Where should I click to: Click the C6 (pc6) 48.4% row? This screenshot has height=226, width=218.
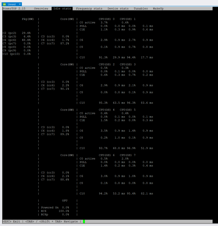coord(17,40)
